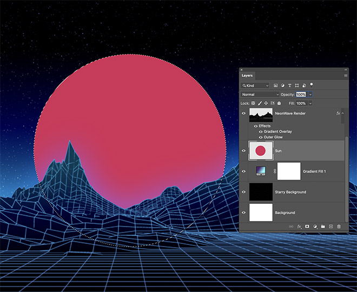Click the lock all padlock icon

pos(279,103)
